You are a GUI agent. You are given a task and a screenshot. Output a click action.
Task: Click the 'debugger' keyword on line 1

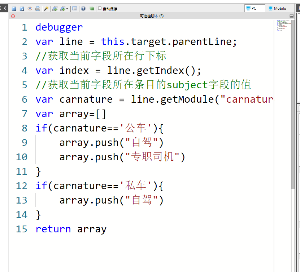[x=59, y=28]
